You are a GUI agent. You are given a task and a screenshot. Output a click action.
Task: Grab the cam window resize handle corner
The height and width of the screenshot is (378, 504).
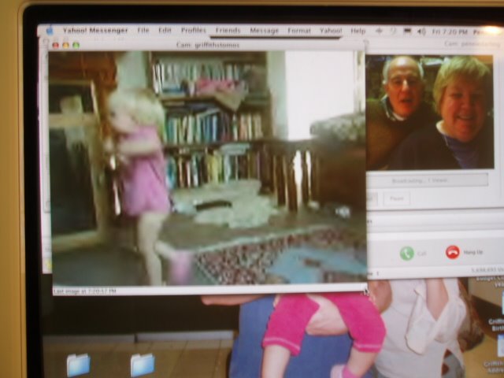coord(365,291)
